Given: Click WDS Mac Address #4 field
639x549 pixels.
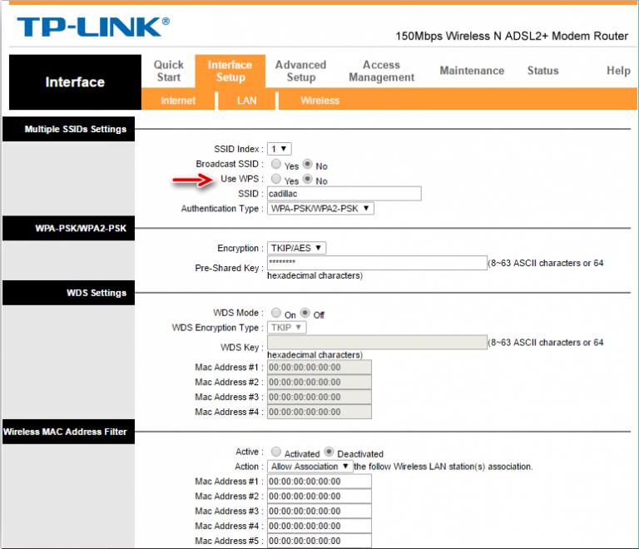Looking at the screenshot, I should click(x=319, y=412).
